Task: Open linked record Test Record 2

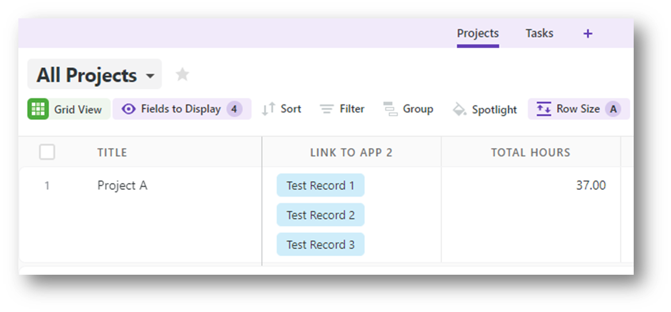Action: [x=320, y=214]
